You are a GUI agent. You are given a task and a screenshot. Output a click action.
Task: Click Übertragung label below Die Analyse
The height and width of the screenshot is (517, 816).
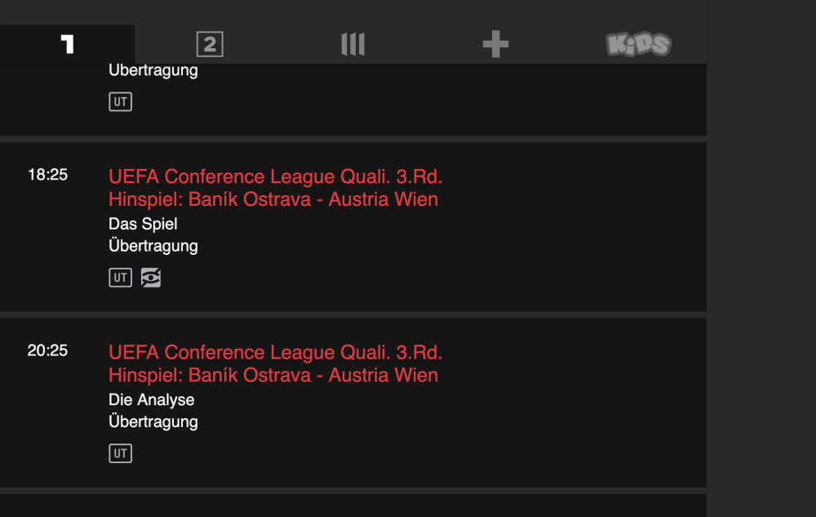(153, 421)
